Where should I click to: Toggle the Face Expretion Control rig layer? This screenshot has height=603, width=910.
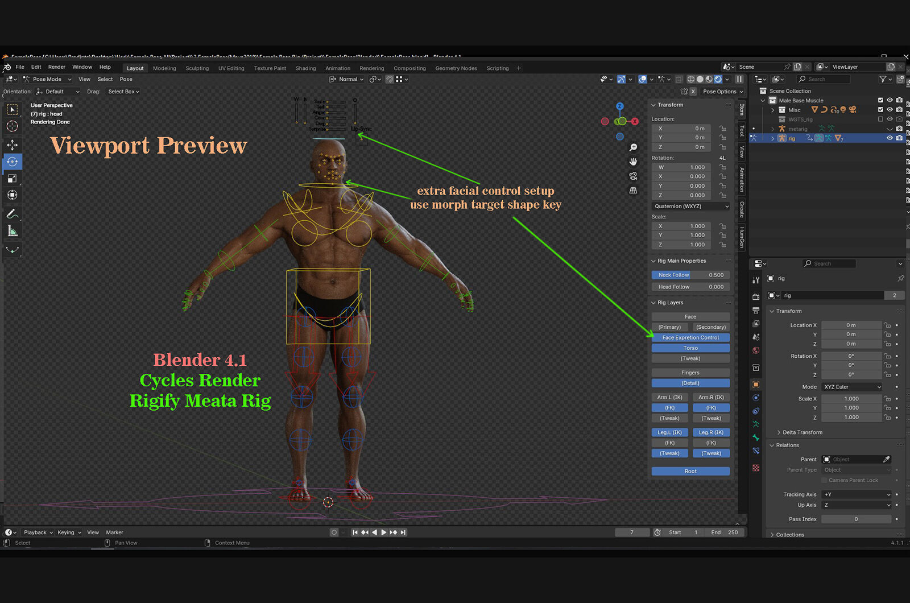pyautogui.click(x=690, y=337)
